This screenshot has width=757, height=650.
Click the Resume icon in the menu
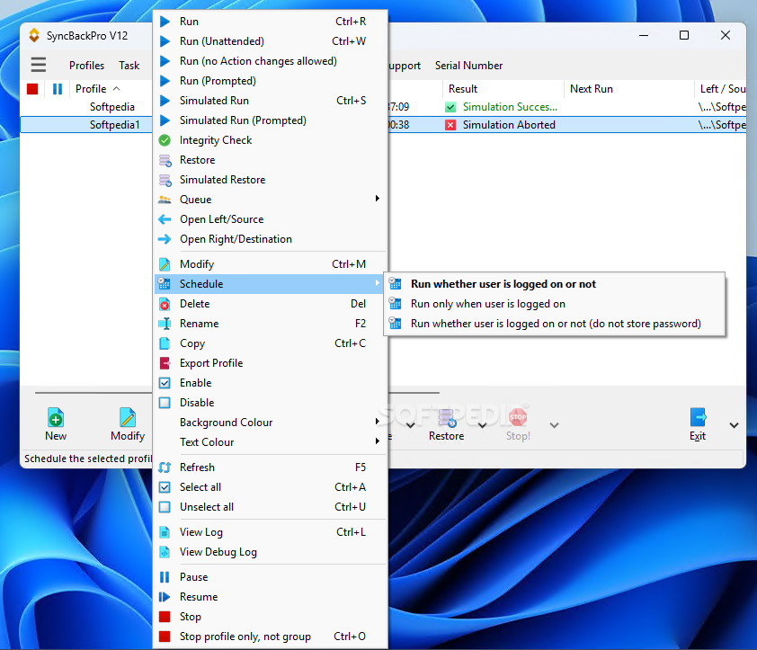[x=165, y=597]
